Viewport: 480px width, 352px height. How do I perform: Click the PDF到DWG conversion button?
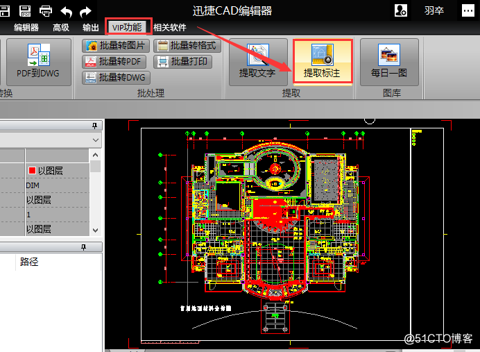click(38, 62)
